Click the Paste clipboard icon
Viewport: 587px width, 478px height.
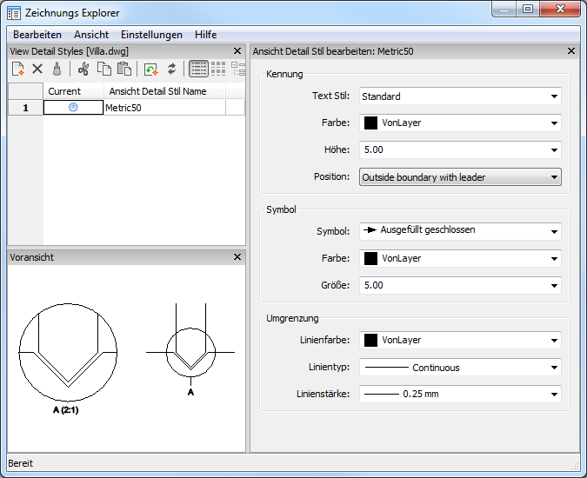pyautogui.click(x=123, y=69)
